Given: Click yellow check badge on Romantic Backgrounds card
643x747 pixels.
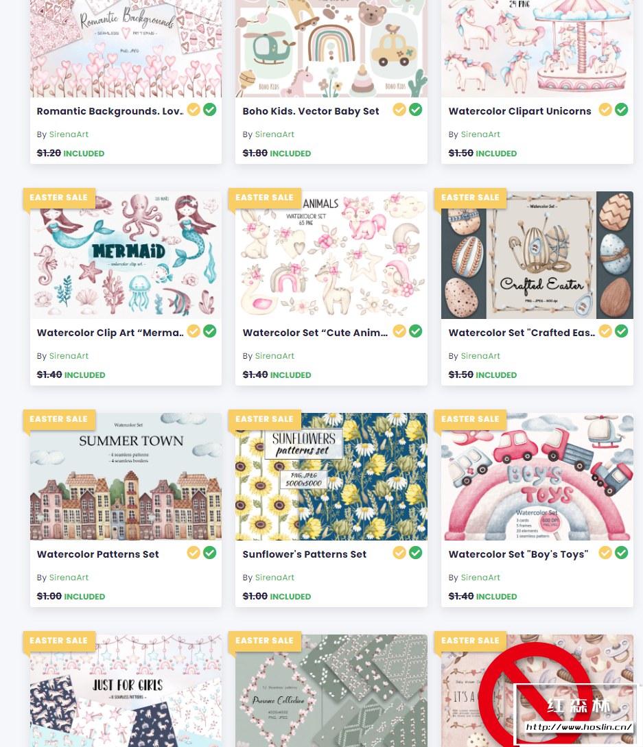Looking at the screenshot, I should point(194,110).
